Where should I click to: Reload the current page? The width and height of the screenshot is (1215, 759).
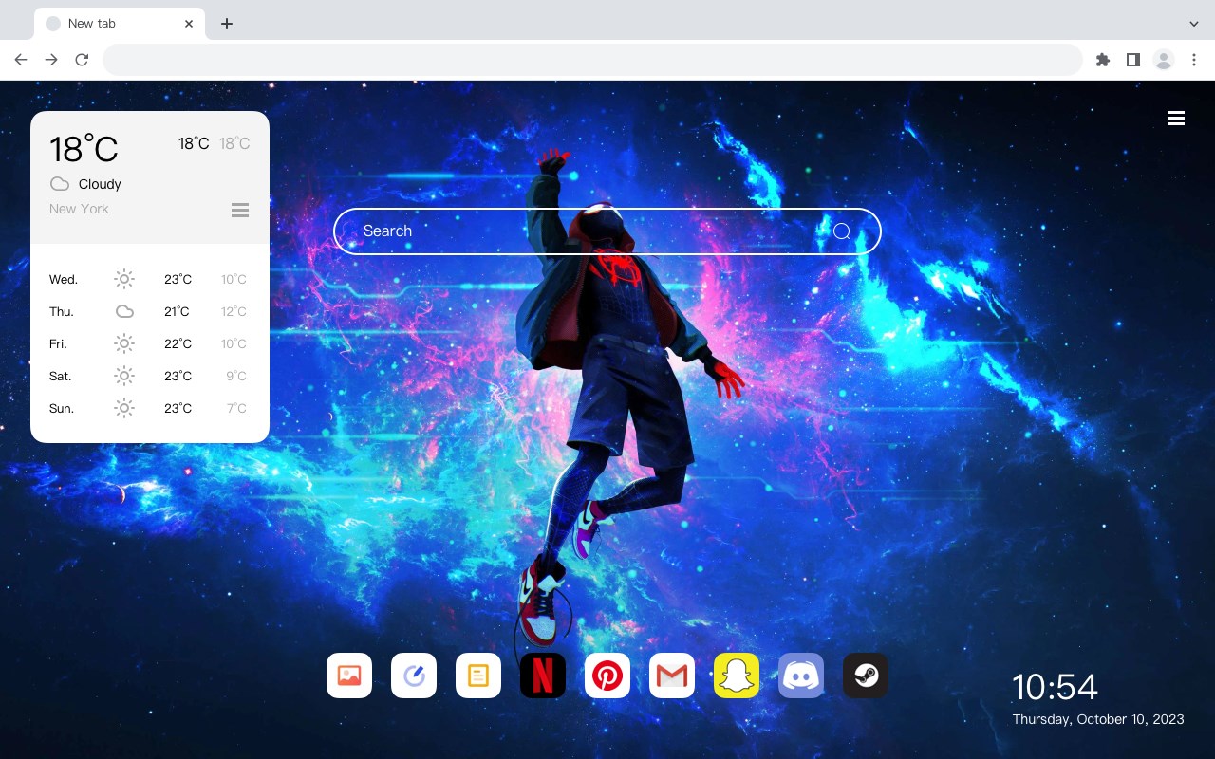[82, 60]
